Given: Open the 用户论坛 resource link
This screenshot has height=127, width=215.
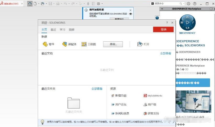Looking at the screenshot, I should 119,104.
